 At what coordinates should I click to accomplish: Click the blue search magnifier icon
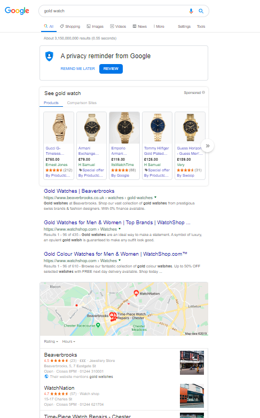pos(201,11)
